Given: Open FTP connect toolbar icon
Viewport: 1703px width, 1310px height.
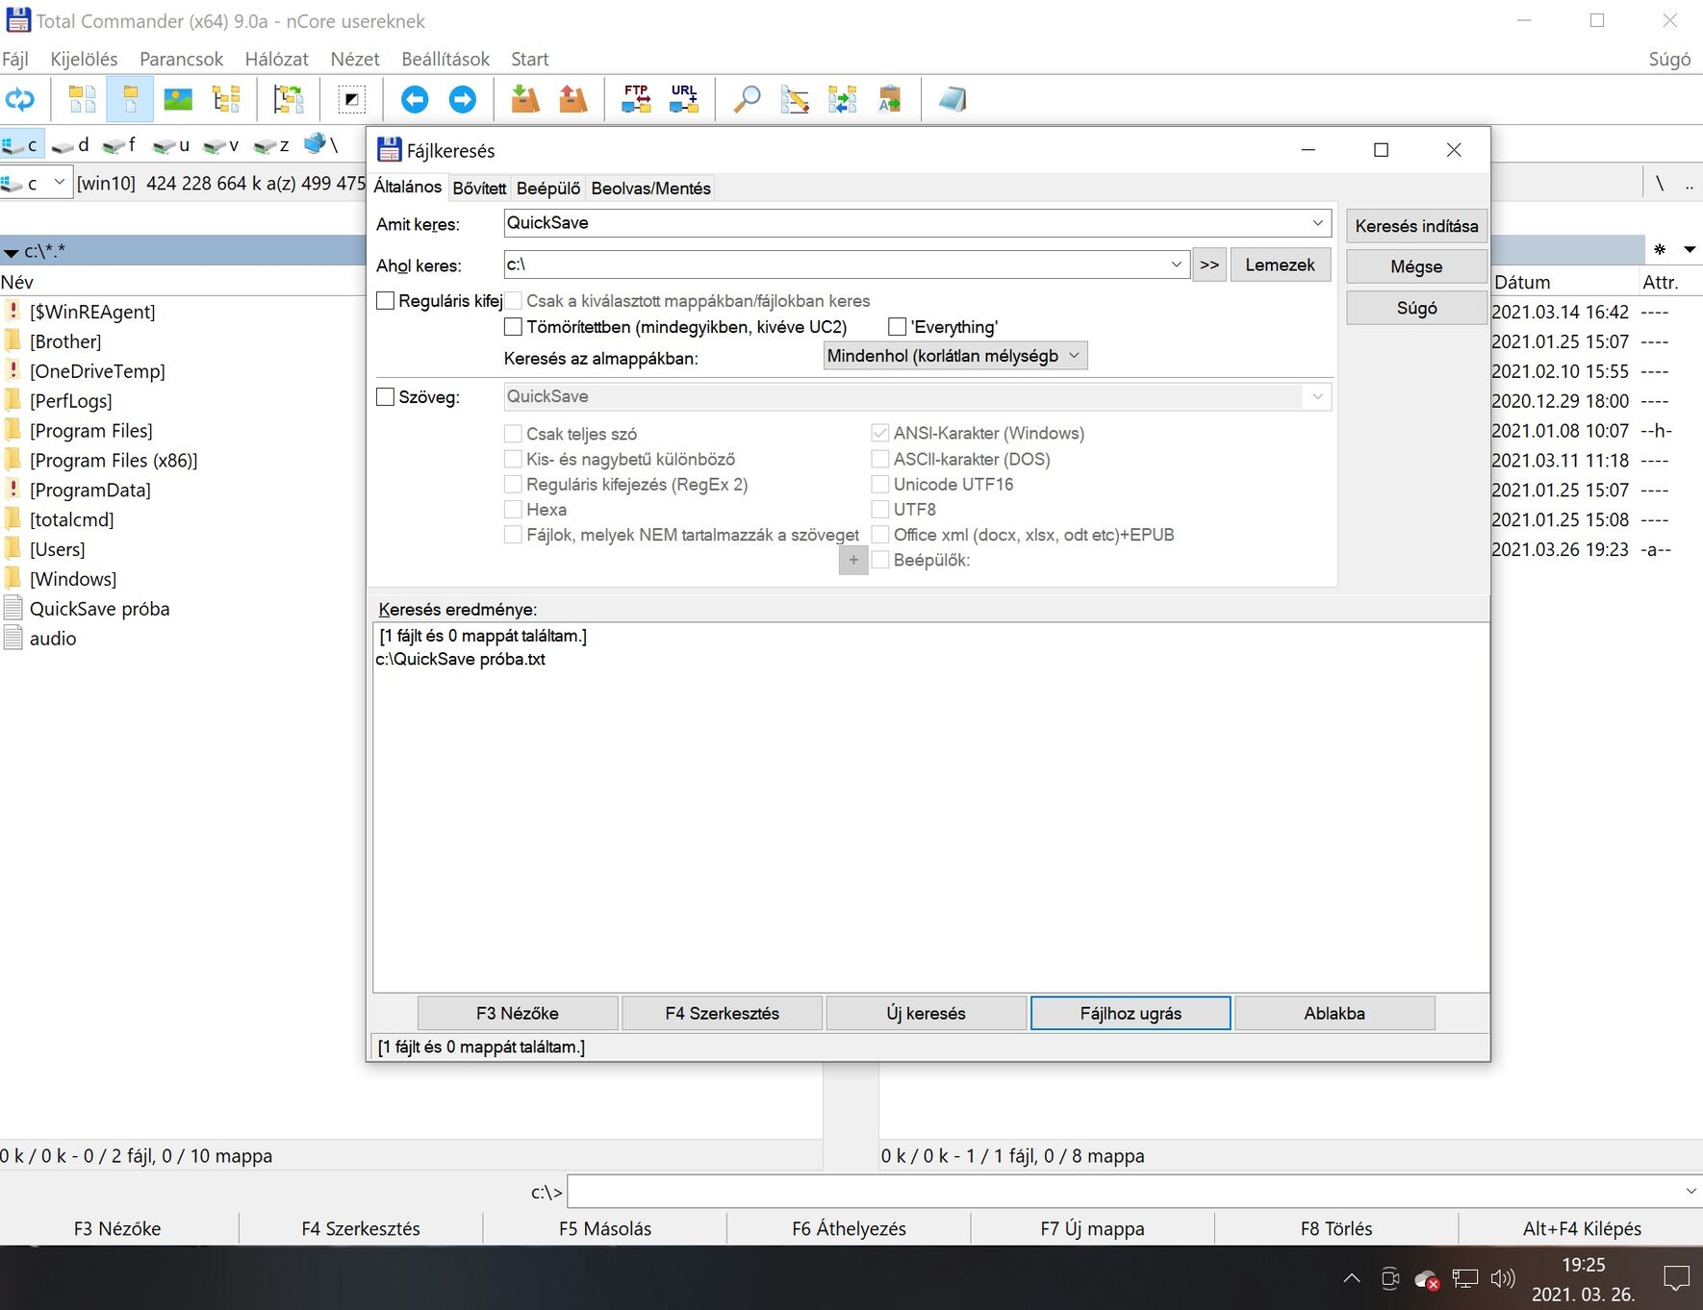Looking at the screenshot, I should 636,99.
